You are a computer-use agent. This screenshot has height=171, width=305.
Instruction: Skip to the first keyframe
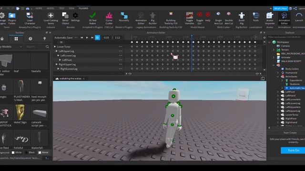81,38
